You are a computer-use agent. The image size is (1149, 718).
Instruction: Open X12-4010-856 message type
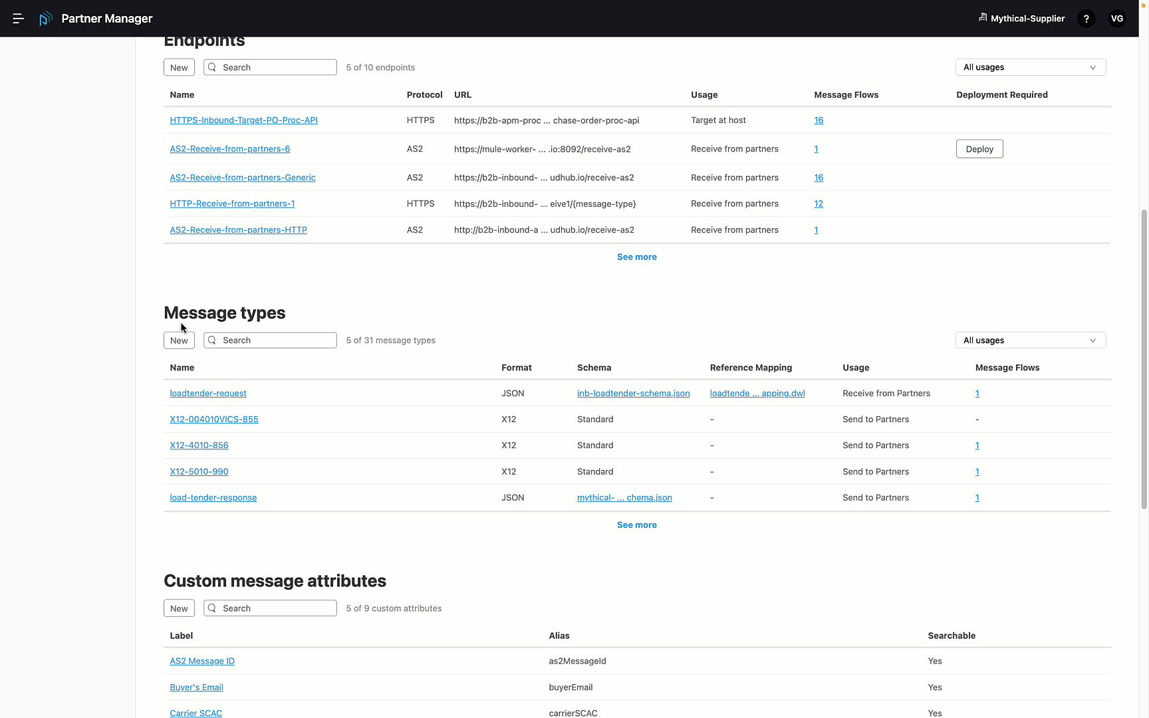199,445
